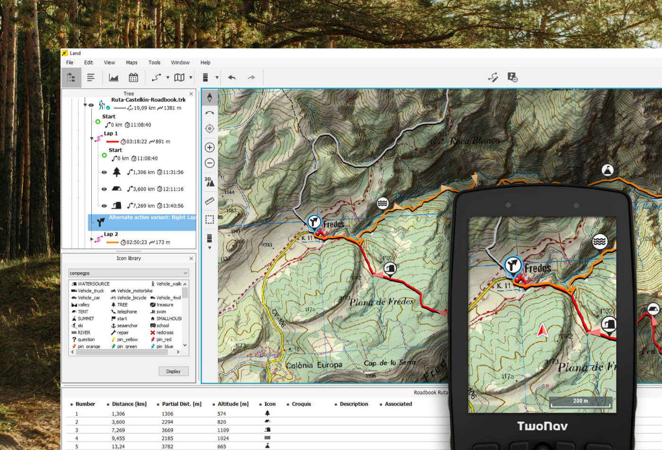Open the data pages dropdown arrow
Screen dimensions: 662x450
(217, 78)
